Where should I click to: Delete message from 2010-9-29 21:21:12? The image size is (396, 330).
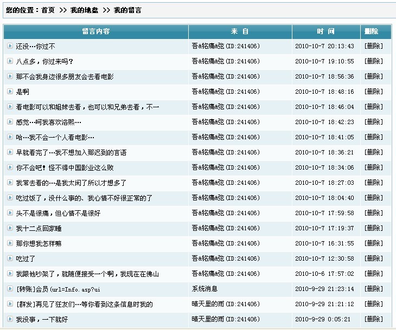pos(374,304)
